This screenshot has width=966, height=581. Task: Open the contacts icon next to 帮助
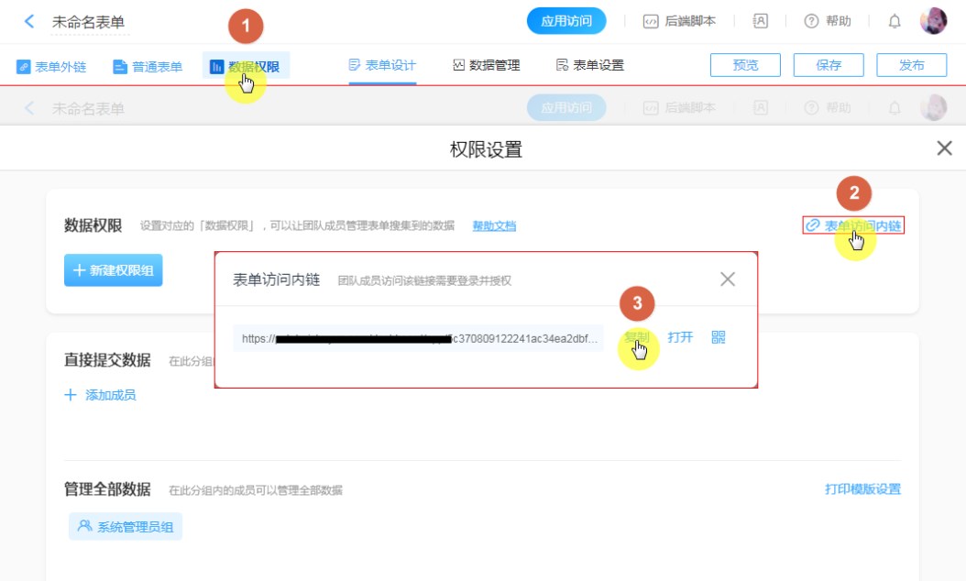pos(761,21)
